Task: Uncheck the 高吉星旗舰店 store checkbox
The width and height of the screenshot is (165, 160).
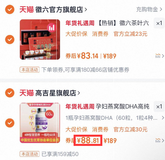Action: [10, 93]
